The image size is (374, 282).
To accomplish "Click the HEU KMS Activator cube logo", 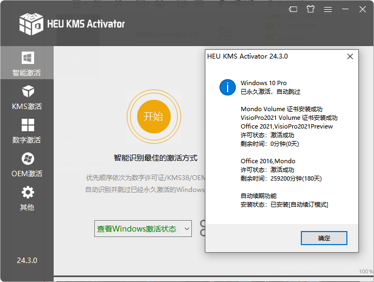I will pyautogui.click(x=31, y=24).
